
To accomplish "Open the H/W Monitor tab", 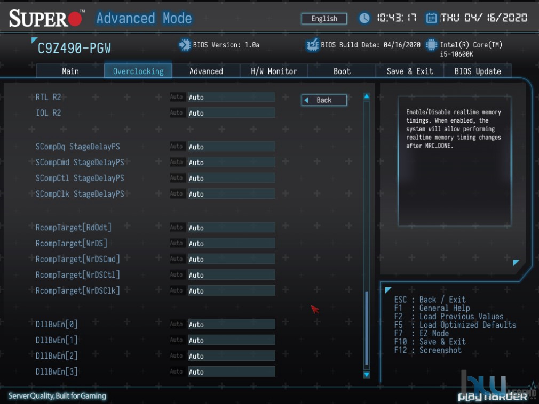I will point(274,71).
